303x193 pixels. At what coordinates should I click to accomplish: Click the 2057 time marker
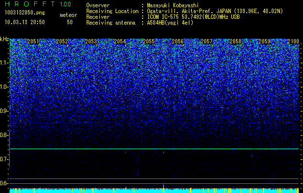click(x=207, y=41)
